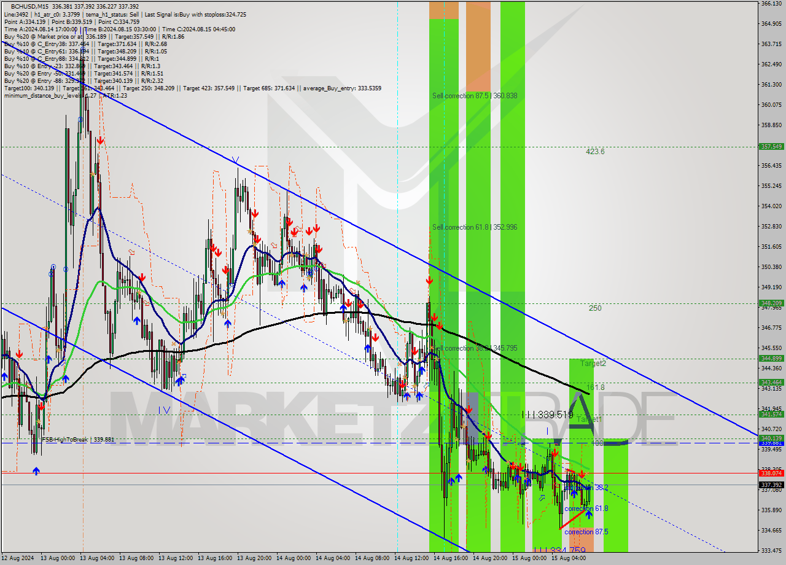Select the 'Sell correction 61.8 | 352.996' label
786x565 pixels.
[475, 227]
